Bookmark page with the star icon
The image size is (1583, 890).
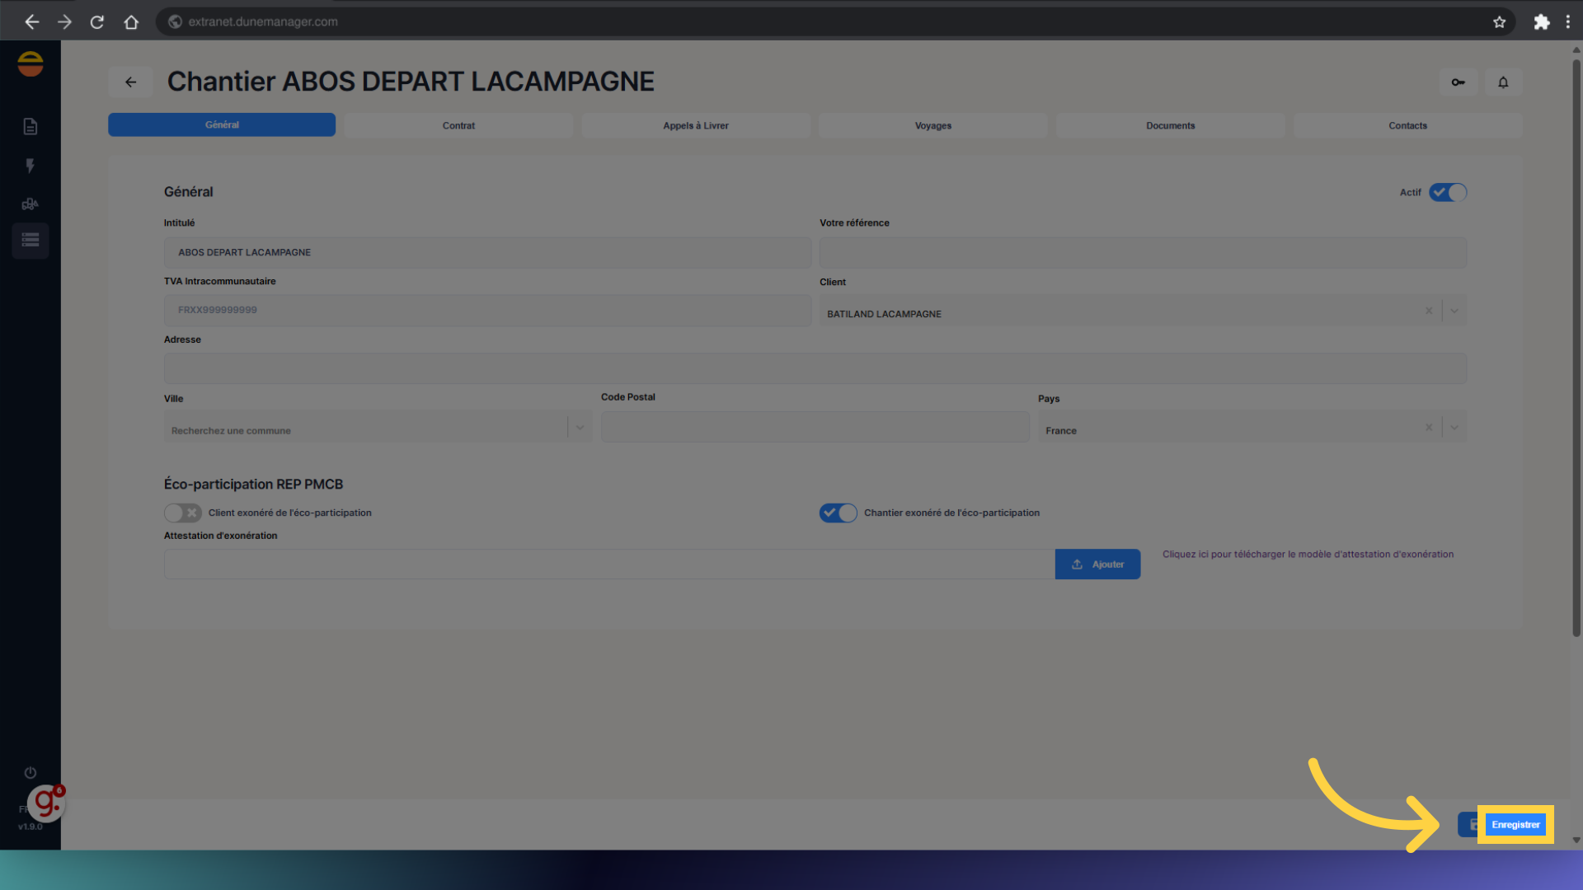point(1499,22)
